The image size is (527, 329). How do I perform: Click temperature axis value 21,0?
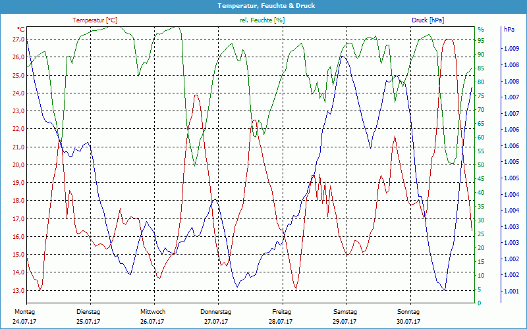pyautogui.click(x=18, y=147)
